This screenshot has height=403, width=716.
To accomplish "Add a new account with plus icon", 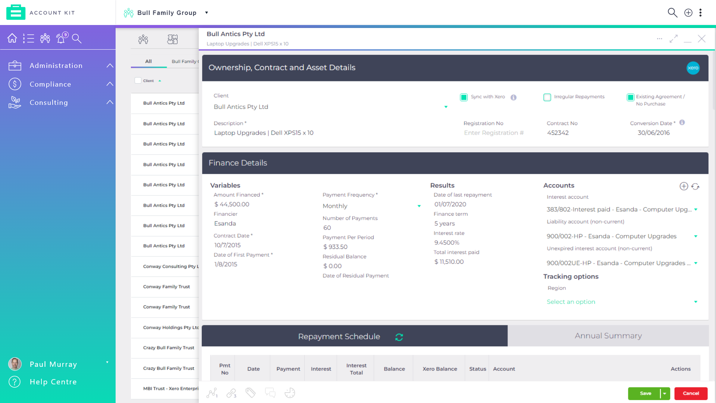I will 684,186.
